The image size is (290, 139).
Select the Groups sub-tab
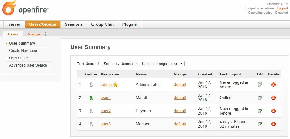pyautogui.click(x=34, y=34)
